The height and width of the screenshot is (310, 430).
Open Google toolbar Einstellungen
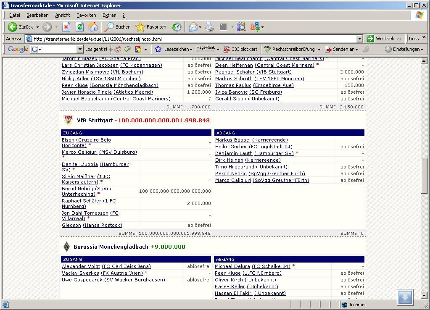[404, 49]
